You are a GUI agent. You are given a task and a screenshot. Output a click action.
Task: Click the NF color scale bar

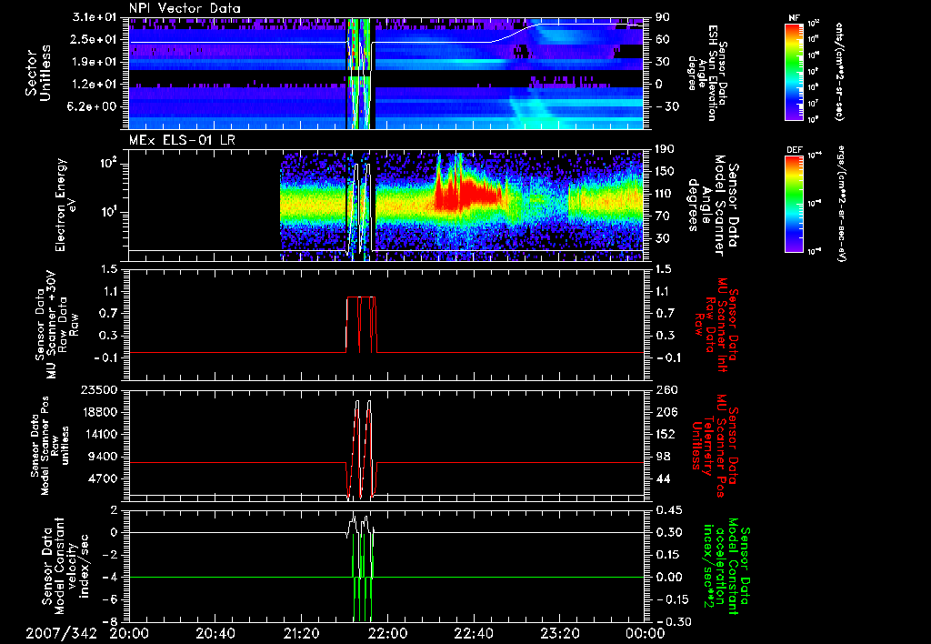795,71
